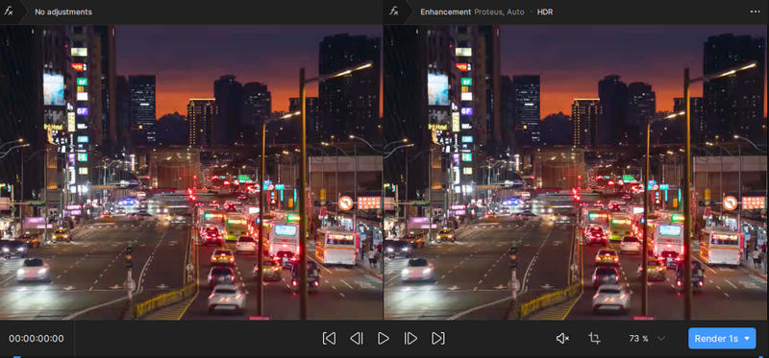Viewport: 769px width, 358px height.
Task: Click the 00:00:00:00 timecode field
Action: point(37,339)
